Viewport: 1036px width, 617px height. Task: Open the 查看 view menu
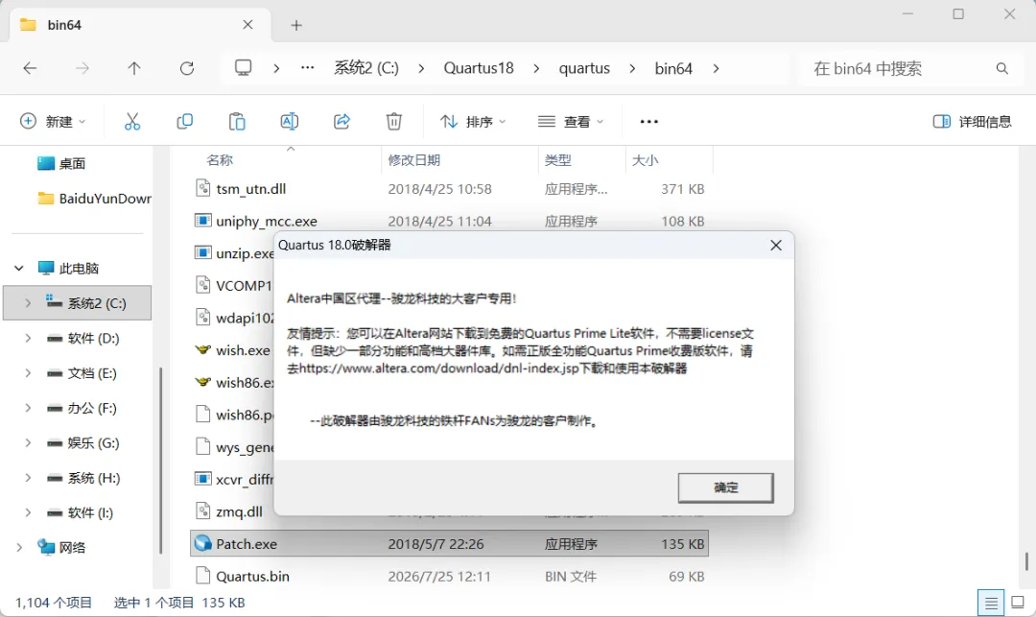tap(571, 122)
